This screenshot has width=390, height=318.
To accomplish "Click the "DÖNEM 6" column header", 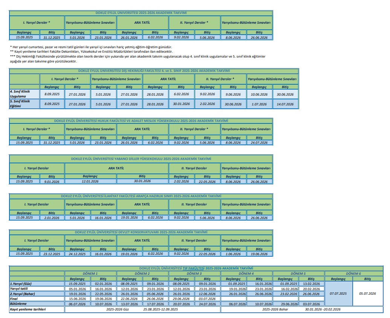I will point(353,274).
